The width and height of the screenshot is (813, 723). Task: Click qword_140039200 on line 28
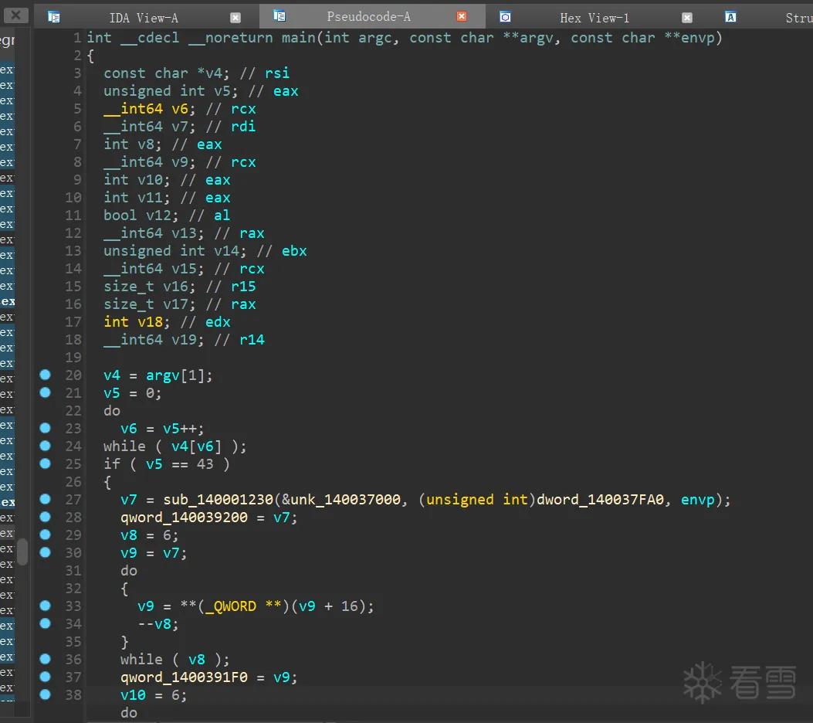pyautogui.click(x=184, y=517)
